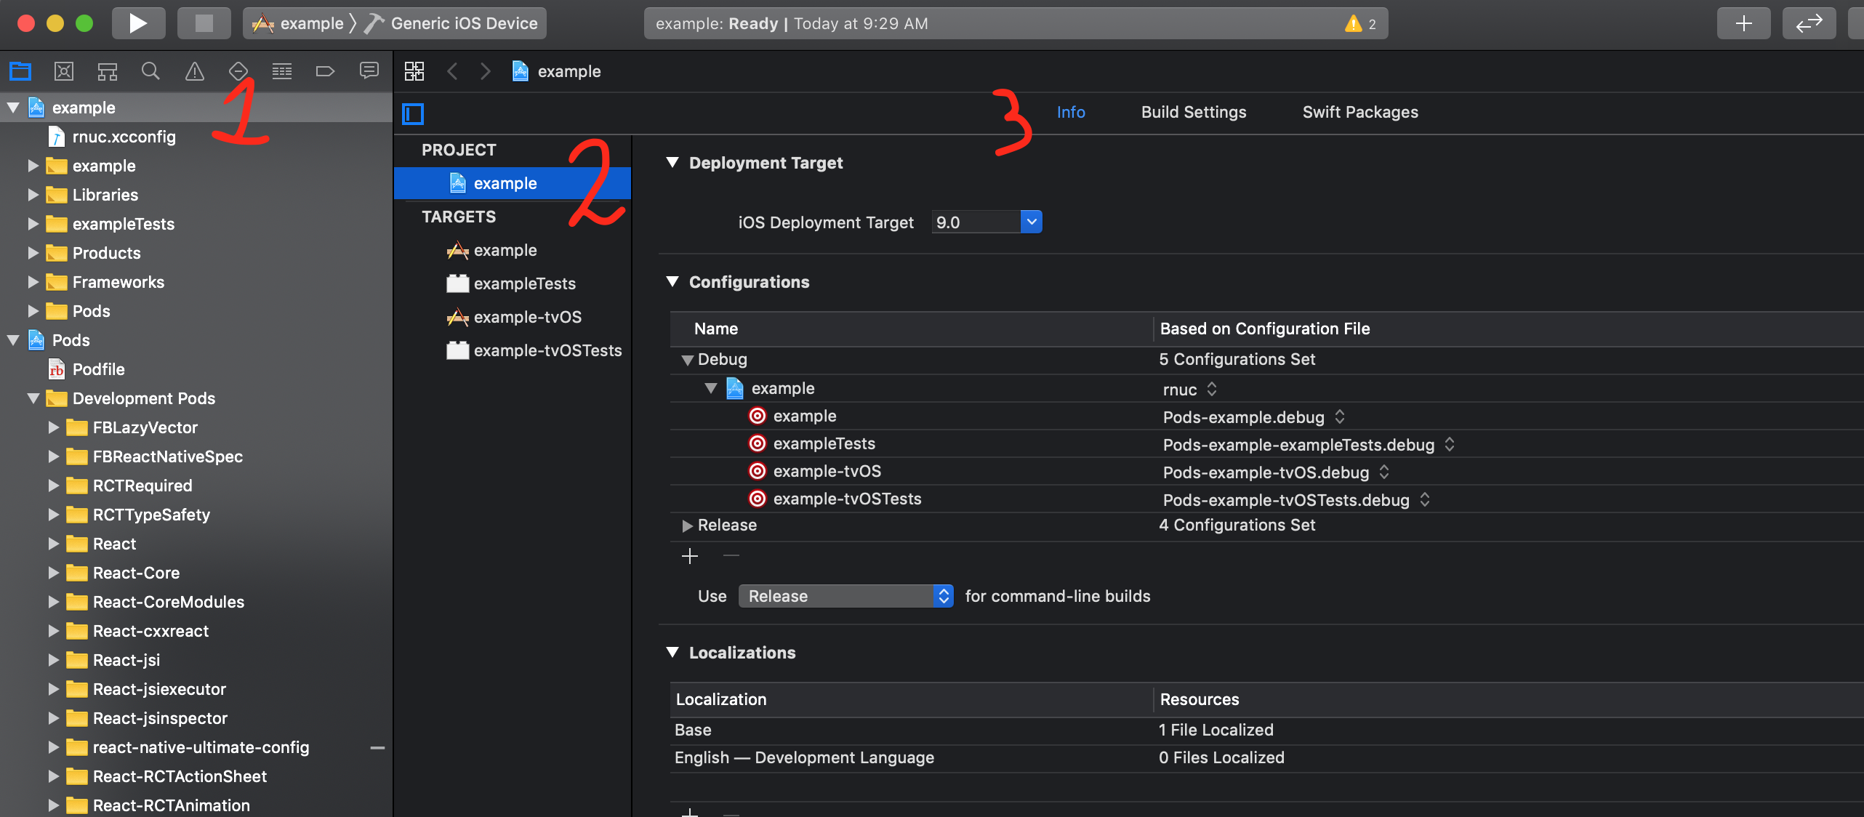Screen dimensions: 1864x817
Task: Collapse the Localizations section
Action: 672,653
